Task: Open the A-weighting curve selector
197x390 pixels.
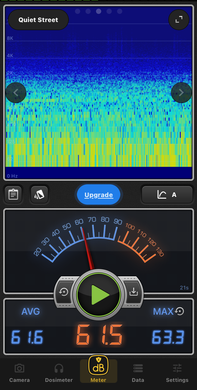Action: pyautogui.click(x=167, y=195)
